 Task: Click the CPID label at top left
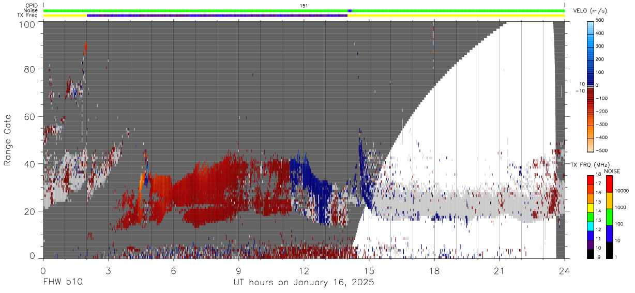[31, 6]
